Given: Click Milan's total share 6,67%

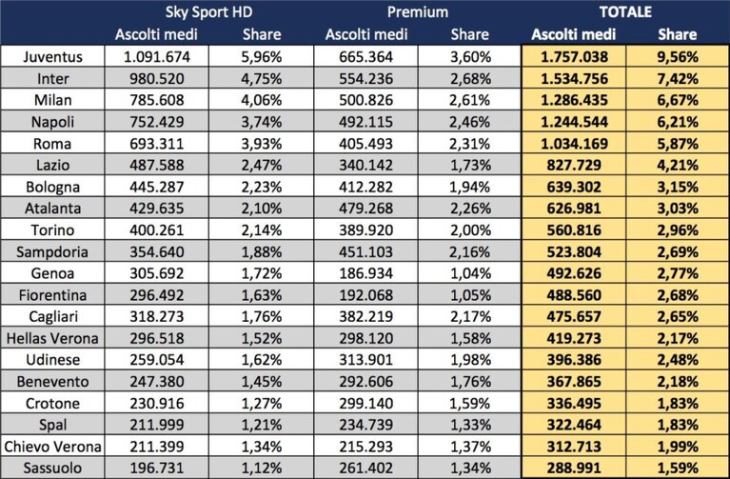Looking at the screenshot, I should [678, 100].
